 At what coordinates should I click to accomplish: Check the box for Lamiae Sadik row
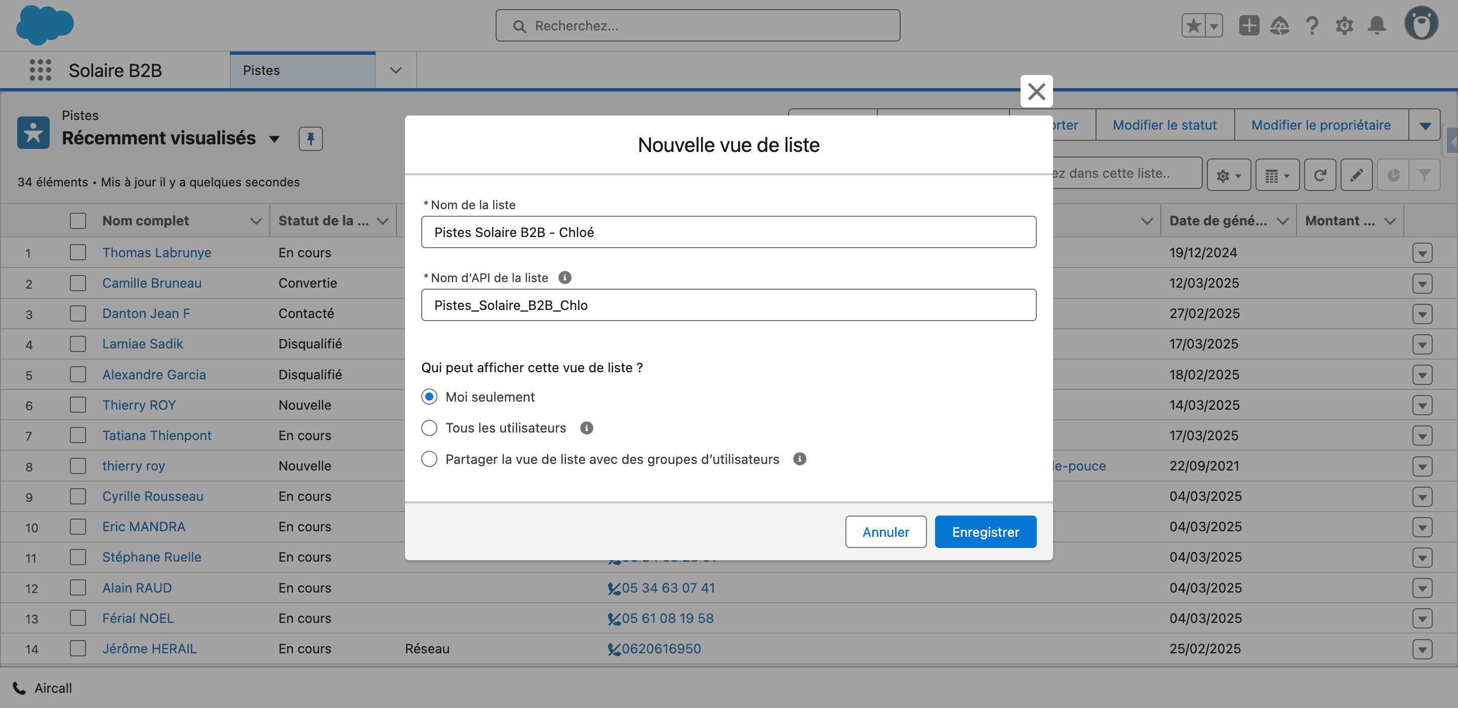tap(78, 344)
